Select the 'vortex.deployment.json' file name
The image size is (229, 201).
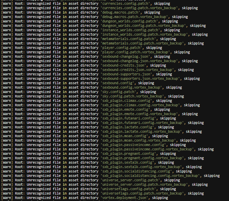click(124, 198)
